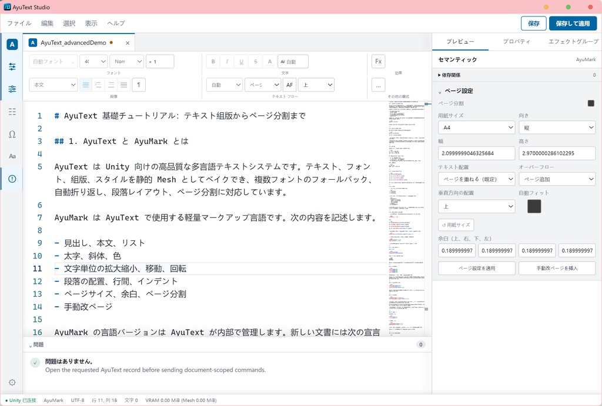Open the テキスト配置 ページを重ねる dropdown
The height and width of the screenshot is (406, 602).
476,179
